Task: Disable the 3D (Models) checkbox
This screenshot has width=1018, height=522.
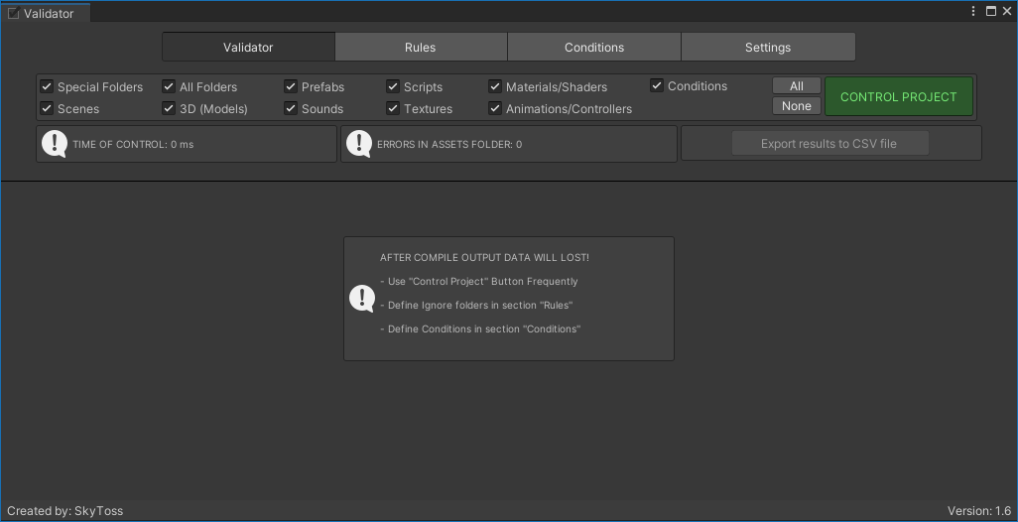Action: pos(169,108)
